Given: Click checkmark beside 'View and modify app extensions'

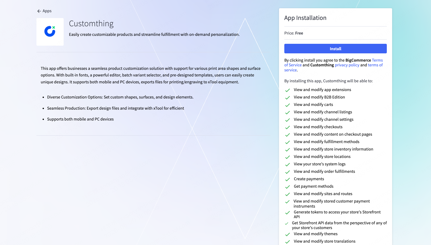Looking at the screenshot, I should click(x=288, y=90).
